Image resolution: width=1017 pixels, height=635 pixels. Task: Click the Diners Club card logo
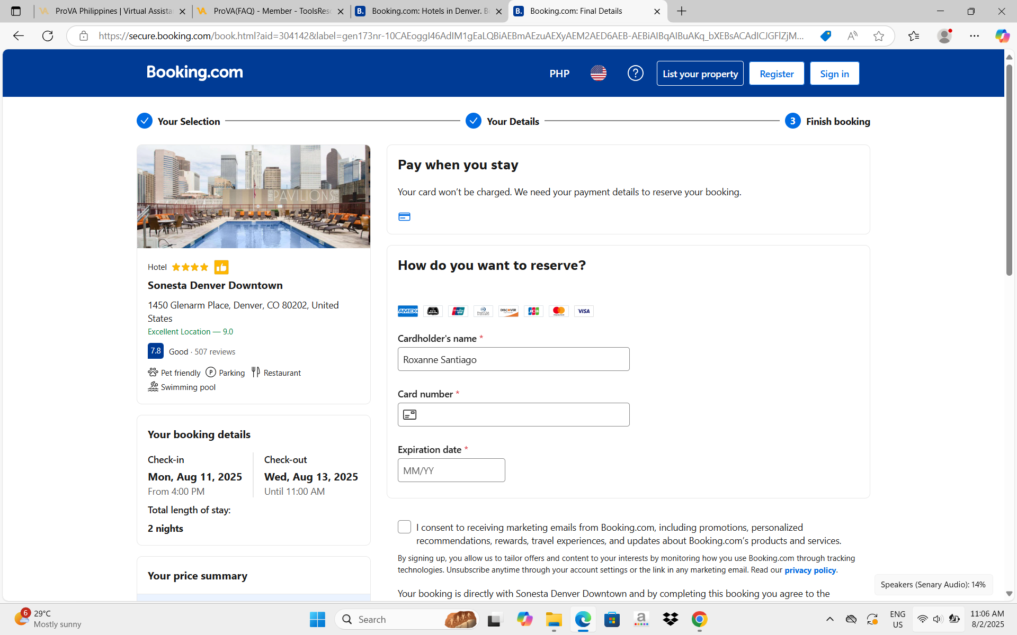483,311
